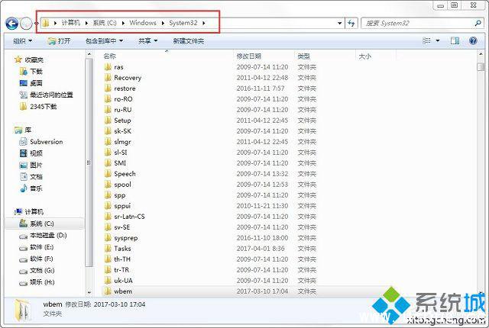The height and width of the screenshot is (328, 489).
Task: Select the wbem folder icon
Action: 108,291
